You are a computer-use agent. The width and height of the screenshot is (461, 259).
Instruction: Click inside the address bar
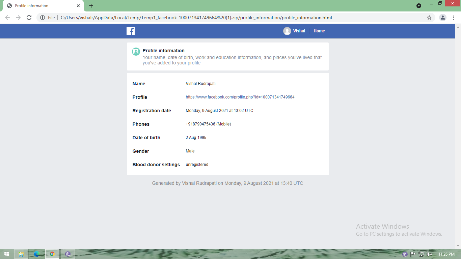coord(202,17)
